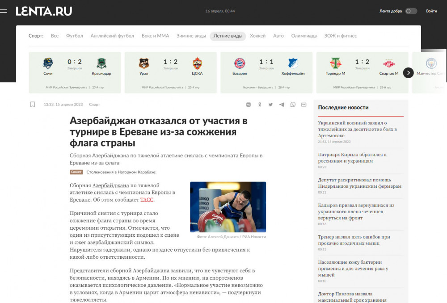Select the Летние виды tab
Image resolution: width=447 pixels, height=303 pixels.
pos(228,36)
